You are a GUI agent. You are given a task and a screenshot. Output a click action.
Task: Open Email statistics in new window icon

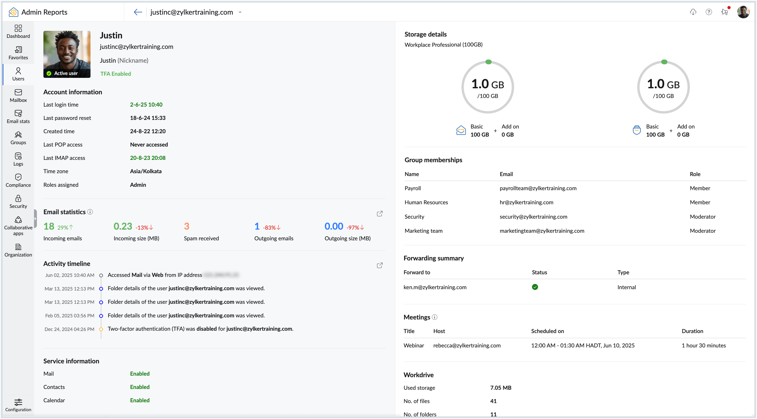(x=379, y=214)
